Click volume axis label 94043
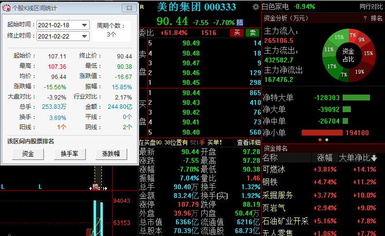The width and height of the screenshot is (385, 236). tap(121, 201)
